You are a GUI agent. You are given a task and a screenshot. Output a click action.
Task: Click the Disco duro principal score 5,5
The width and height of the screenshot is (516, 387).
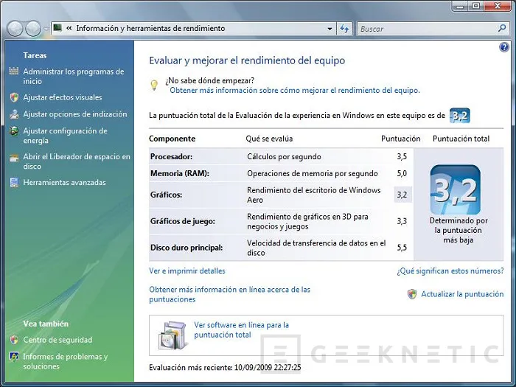click(402, 248)
